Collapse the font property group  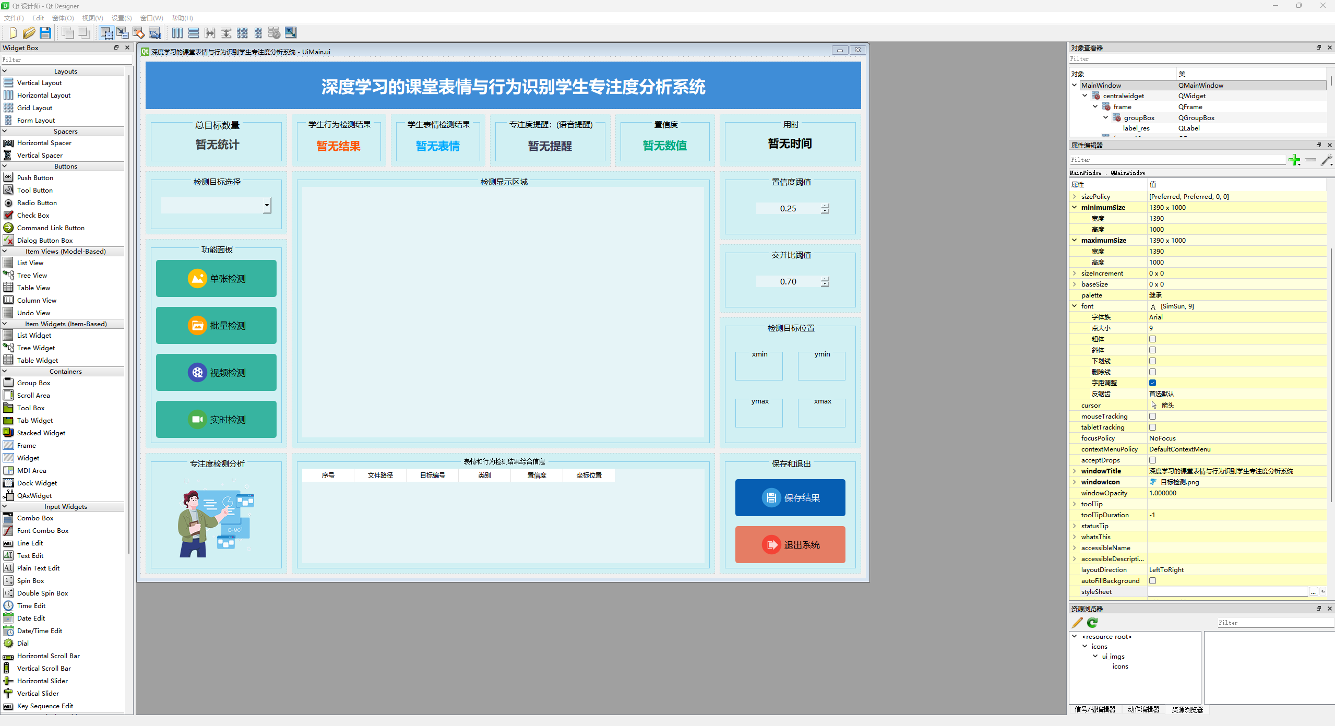tap(1075, 306)
